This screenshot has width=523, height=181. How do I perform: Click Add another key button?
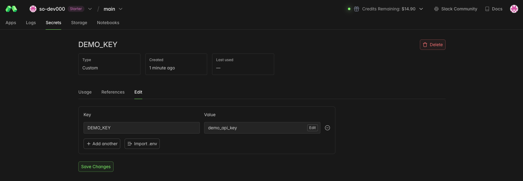point(102,144)
